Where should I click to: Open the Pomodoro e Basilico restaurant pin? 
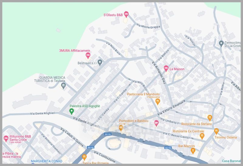tap(121, 128)
